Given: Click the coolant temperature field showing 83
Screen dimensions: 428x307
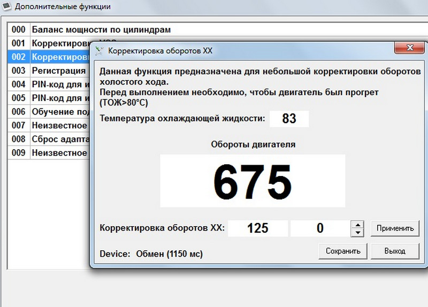Looking at the screenshot, I should (289, 119).
